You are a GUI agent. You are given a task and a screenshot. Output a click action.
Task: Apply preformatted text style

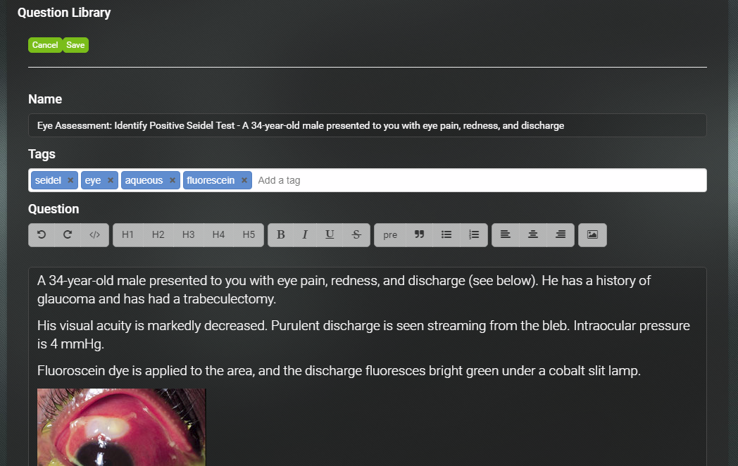(390, 234)
